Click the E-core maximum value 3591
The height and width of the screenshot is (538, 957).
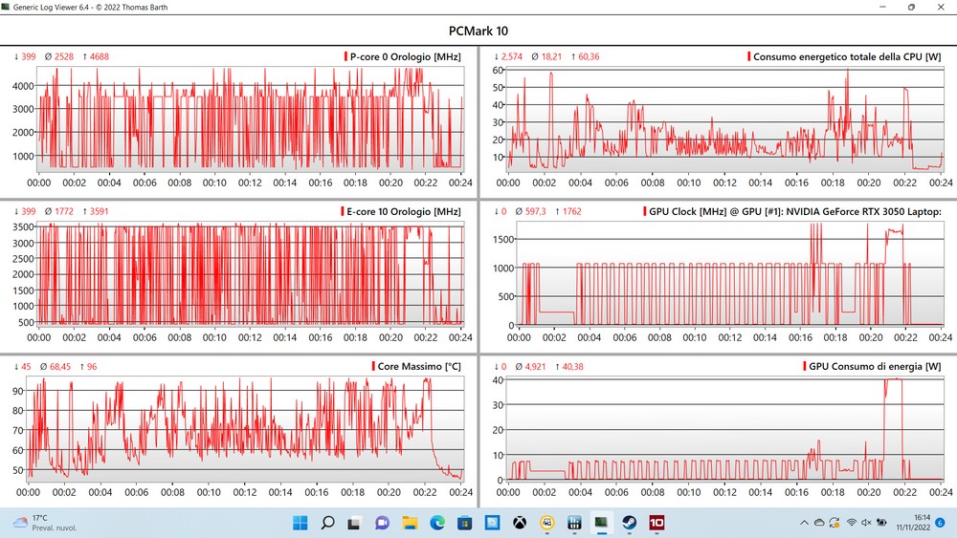99,211
